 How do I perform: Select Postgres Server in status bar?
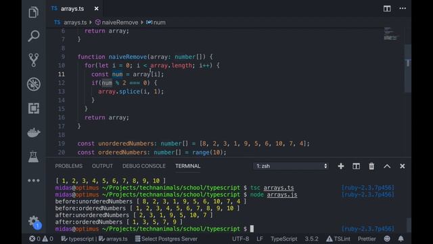(166, 239)
